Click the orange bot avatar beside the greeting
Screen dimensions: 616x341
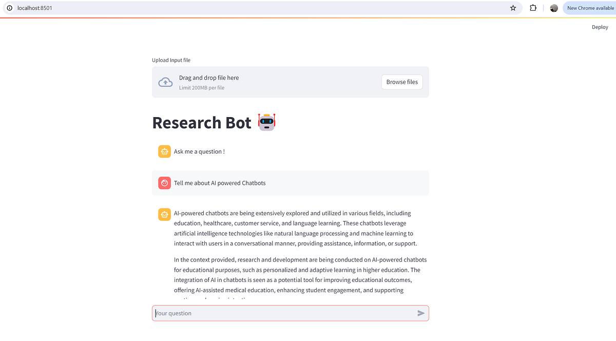tap(164, 151)
